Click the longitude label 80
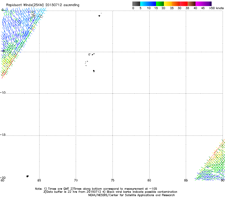Viewport: 225px width, 197px height. coord(149,180)
